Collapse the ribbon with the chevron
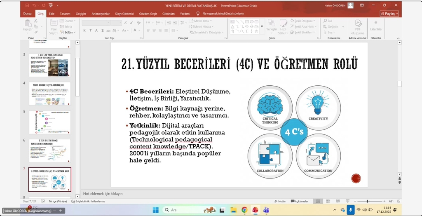Viewport: 422px width, 216px height. (398, 38)
